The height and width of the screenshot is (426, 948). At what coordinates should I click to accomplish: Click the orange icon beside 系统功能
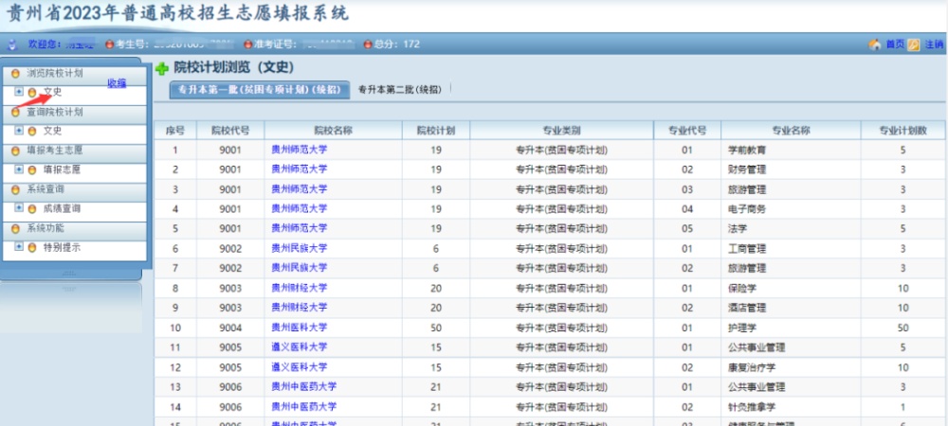[x=15, y=228]
